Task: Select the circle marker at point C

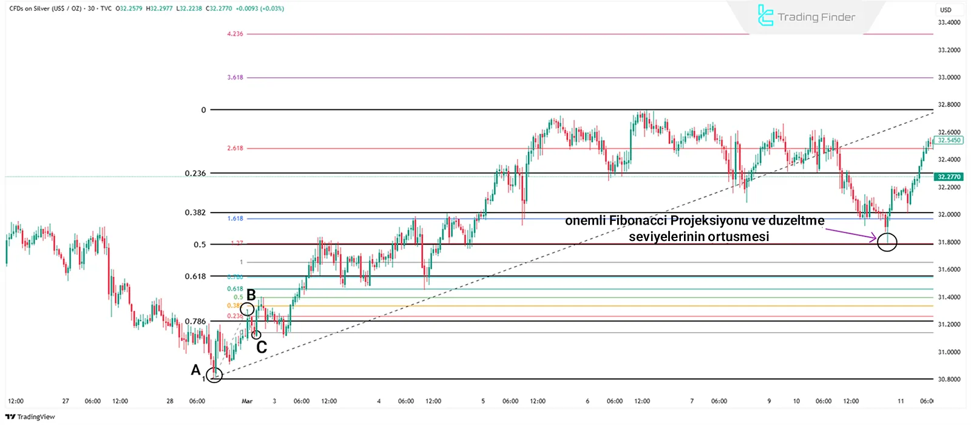Action: click(x=256, y=335)
